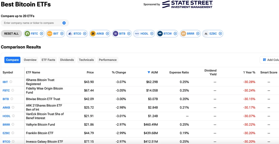
Task: Open info icon next to BTCO symbol
Action: click(13, 142)
